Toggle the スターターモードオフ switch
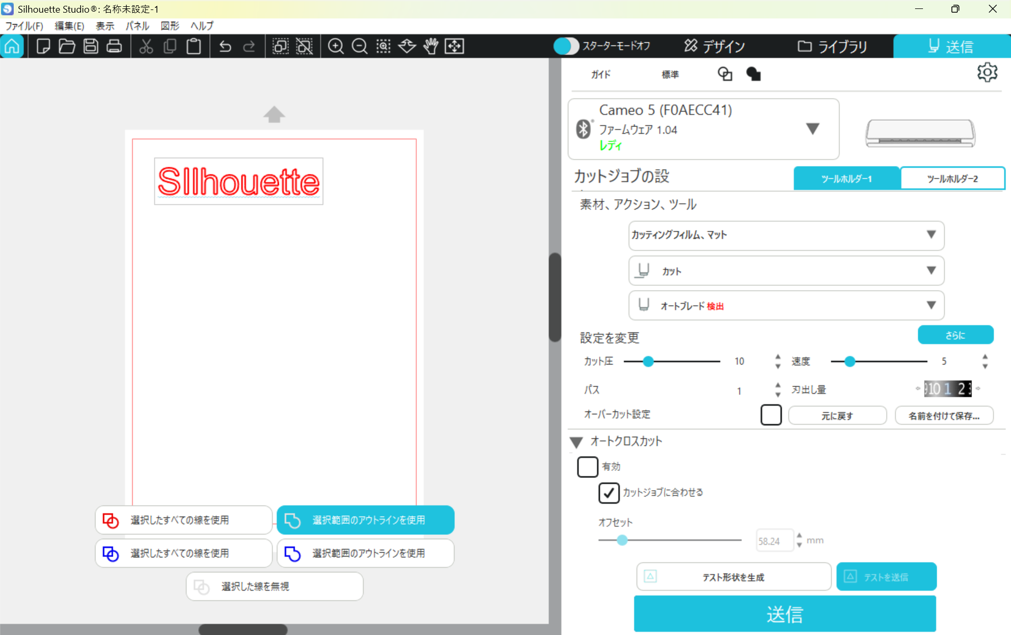 566,46
